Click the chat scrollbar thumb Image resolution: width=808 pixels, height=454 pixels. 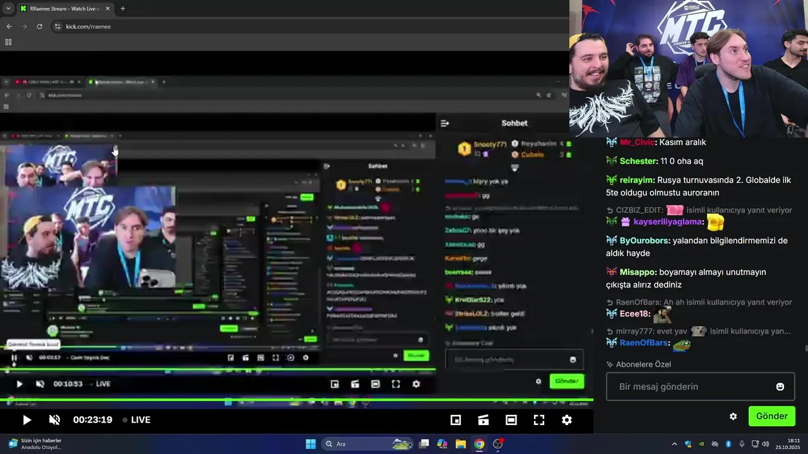(x=805, y=348)
